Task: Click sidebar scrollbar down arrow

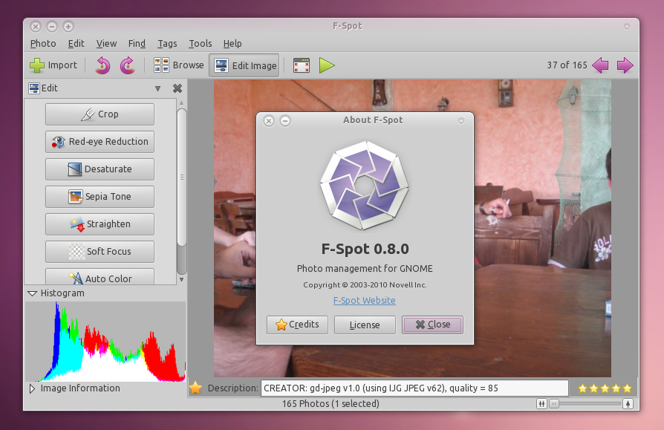Action: 182,279
